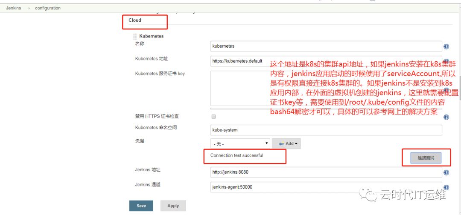Open the Add credentials dropdown button

tap(286, 144)
